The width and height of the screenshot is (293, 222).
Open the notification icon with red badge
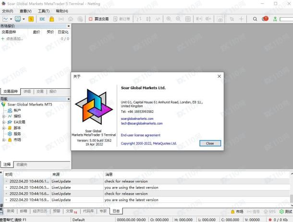click(265, 19)
